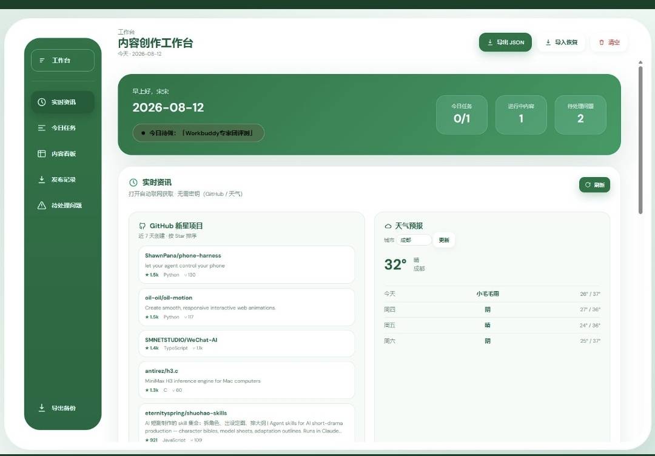Viewport: 655px width, 456px height.
Task: Click the 工作台 button atop sidebar
Action: (x=62, y=61)
